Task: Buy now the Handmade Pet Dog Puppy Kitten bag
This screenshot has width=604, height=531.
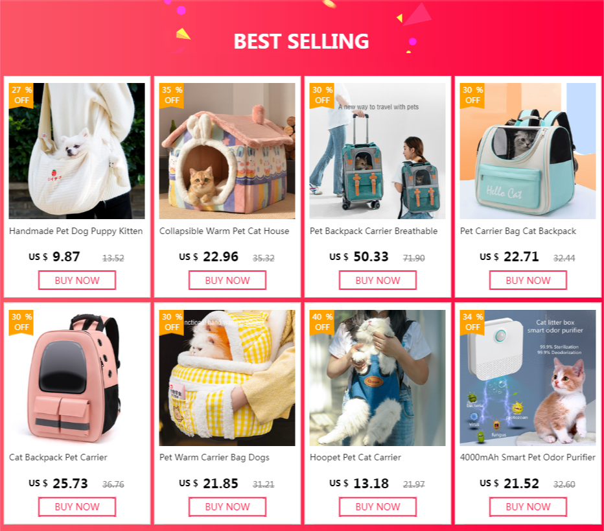Action: pos(77,280)
